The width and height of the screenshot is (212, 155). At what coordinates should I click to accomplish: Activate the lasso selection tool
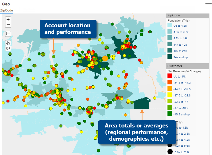pyautogui.click(x=8, y=48)
